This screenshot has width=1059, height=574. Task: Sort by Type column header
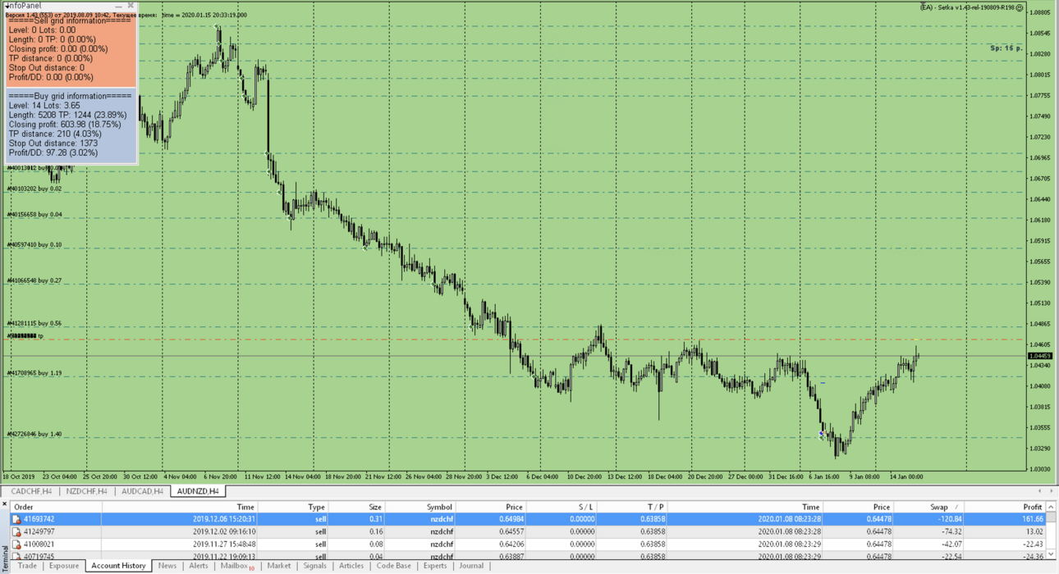(x=293, y=507)
